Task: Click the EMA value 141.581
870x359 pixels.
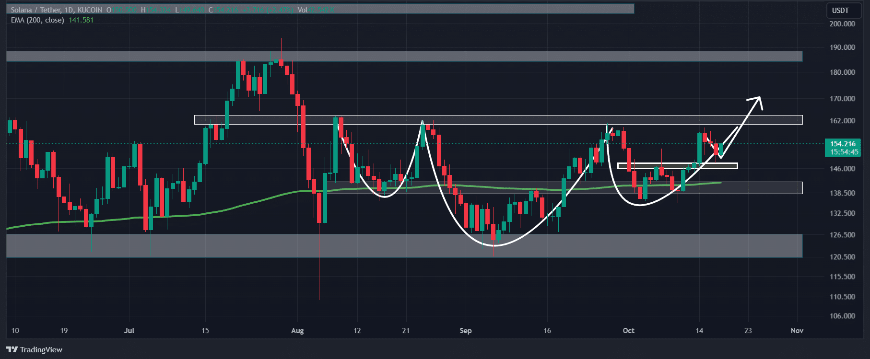Action: click(x=81, y=20)
